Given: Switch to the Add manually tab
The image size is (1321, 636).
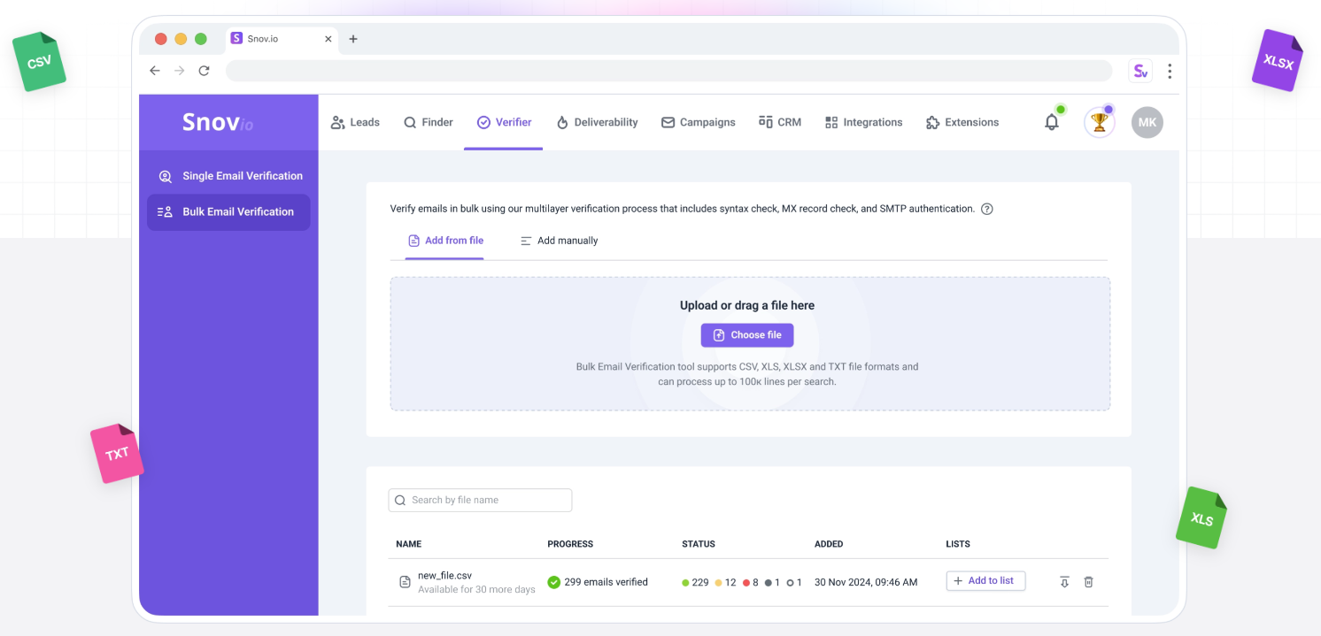Looking at the screenshot, I should click(x=559, y=241).
